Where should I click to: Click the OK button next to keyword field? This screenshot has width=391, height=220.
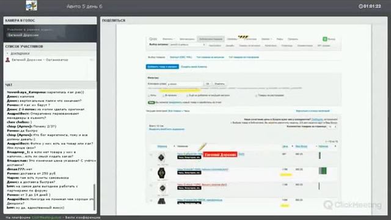(208, 84)
